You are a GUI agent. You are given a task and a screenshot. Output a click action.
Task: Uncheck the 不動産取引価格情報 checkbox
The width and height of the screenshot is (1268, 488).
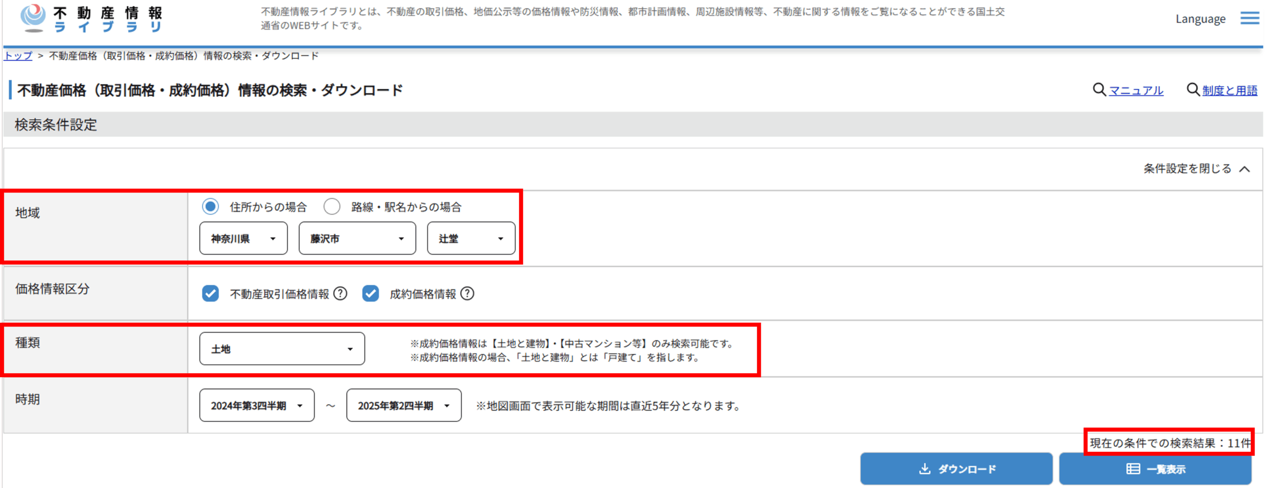pos(211,293)
